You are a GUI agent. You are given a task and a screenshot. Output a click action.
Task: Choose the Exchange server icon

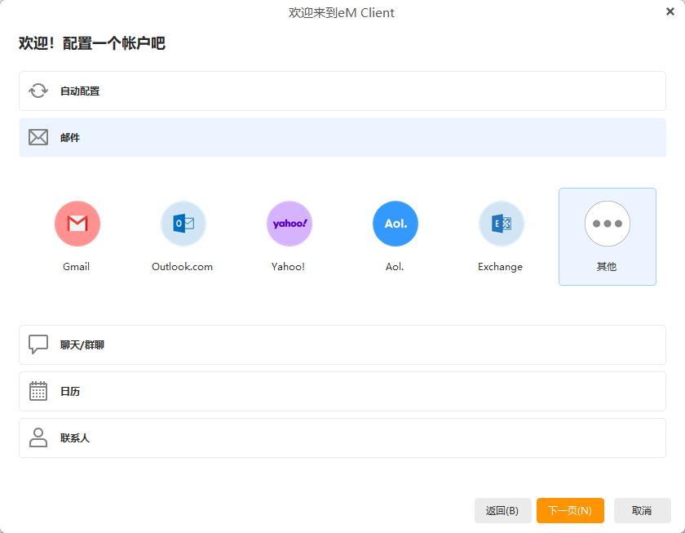click(502, 224)
